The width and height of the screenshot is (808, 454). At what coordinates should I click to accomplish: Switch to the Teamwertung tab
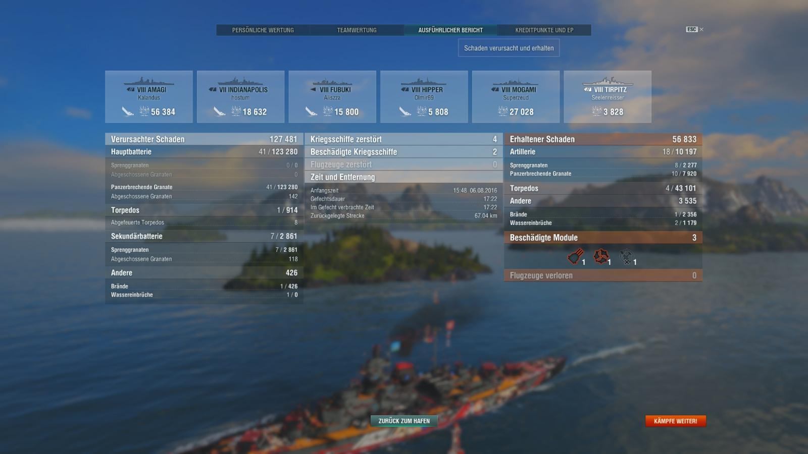(357, 30)
